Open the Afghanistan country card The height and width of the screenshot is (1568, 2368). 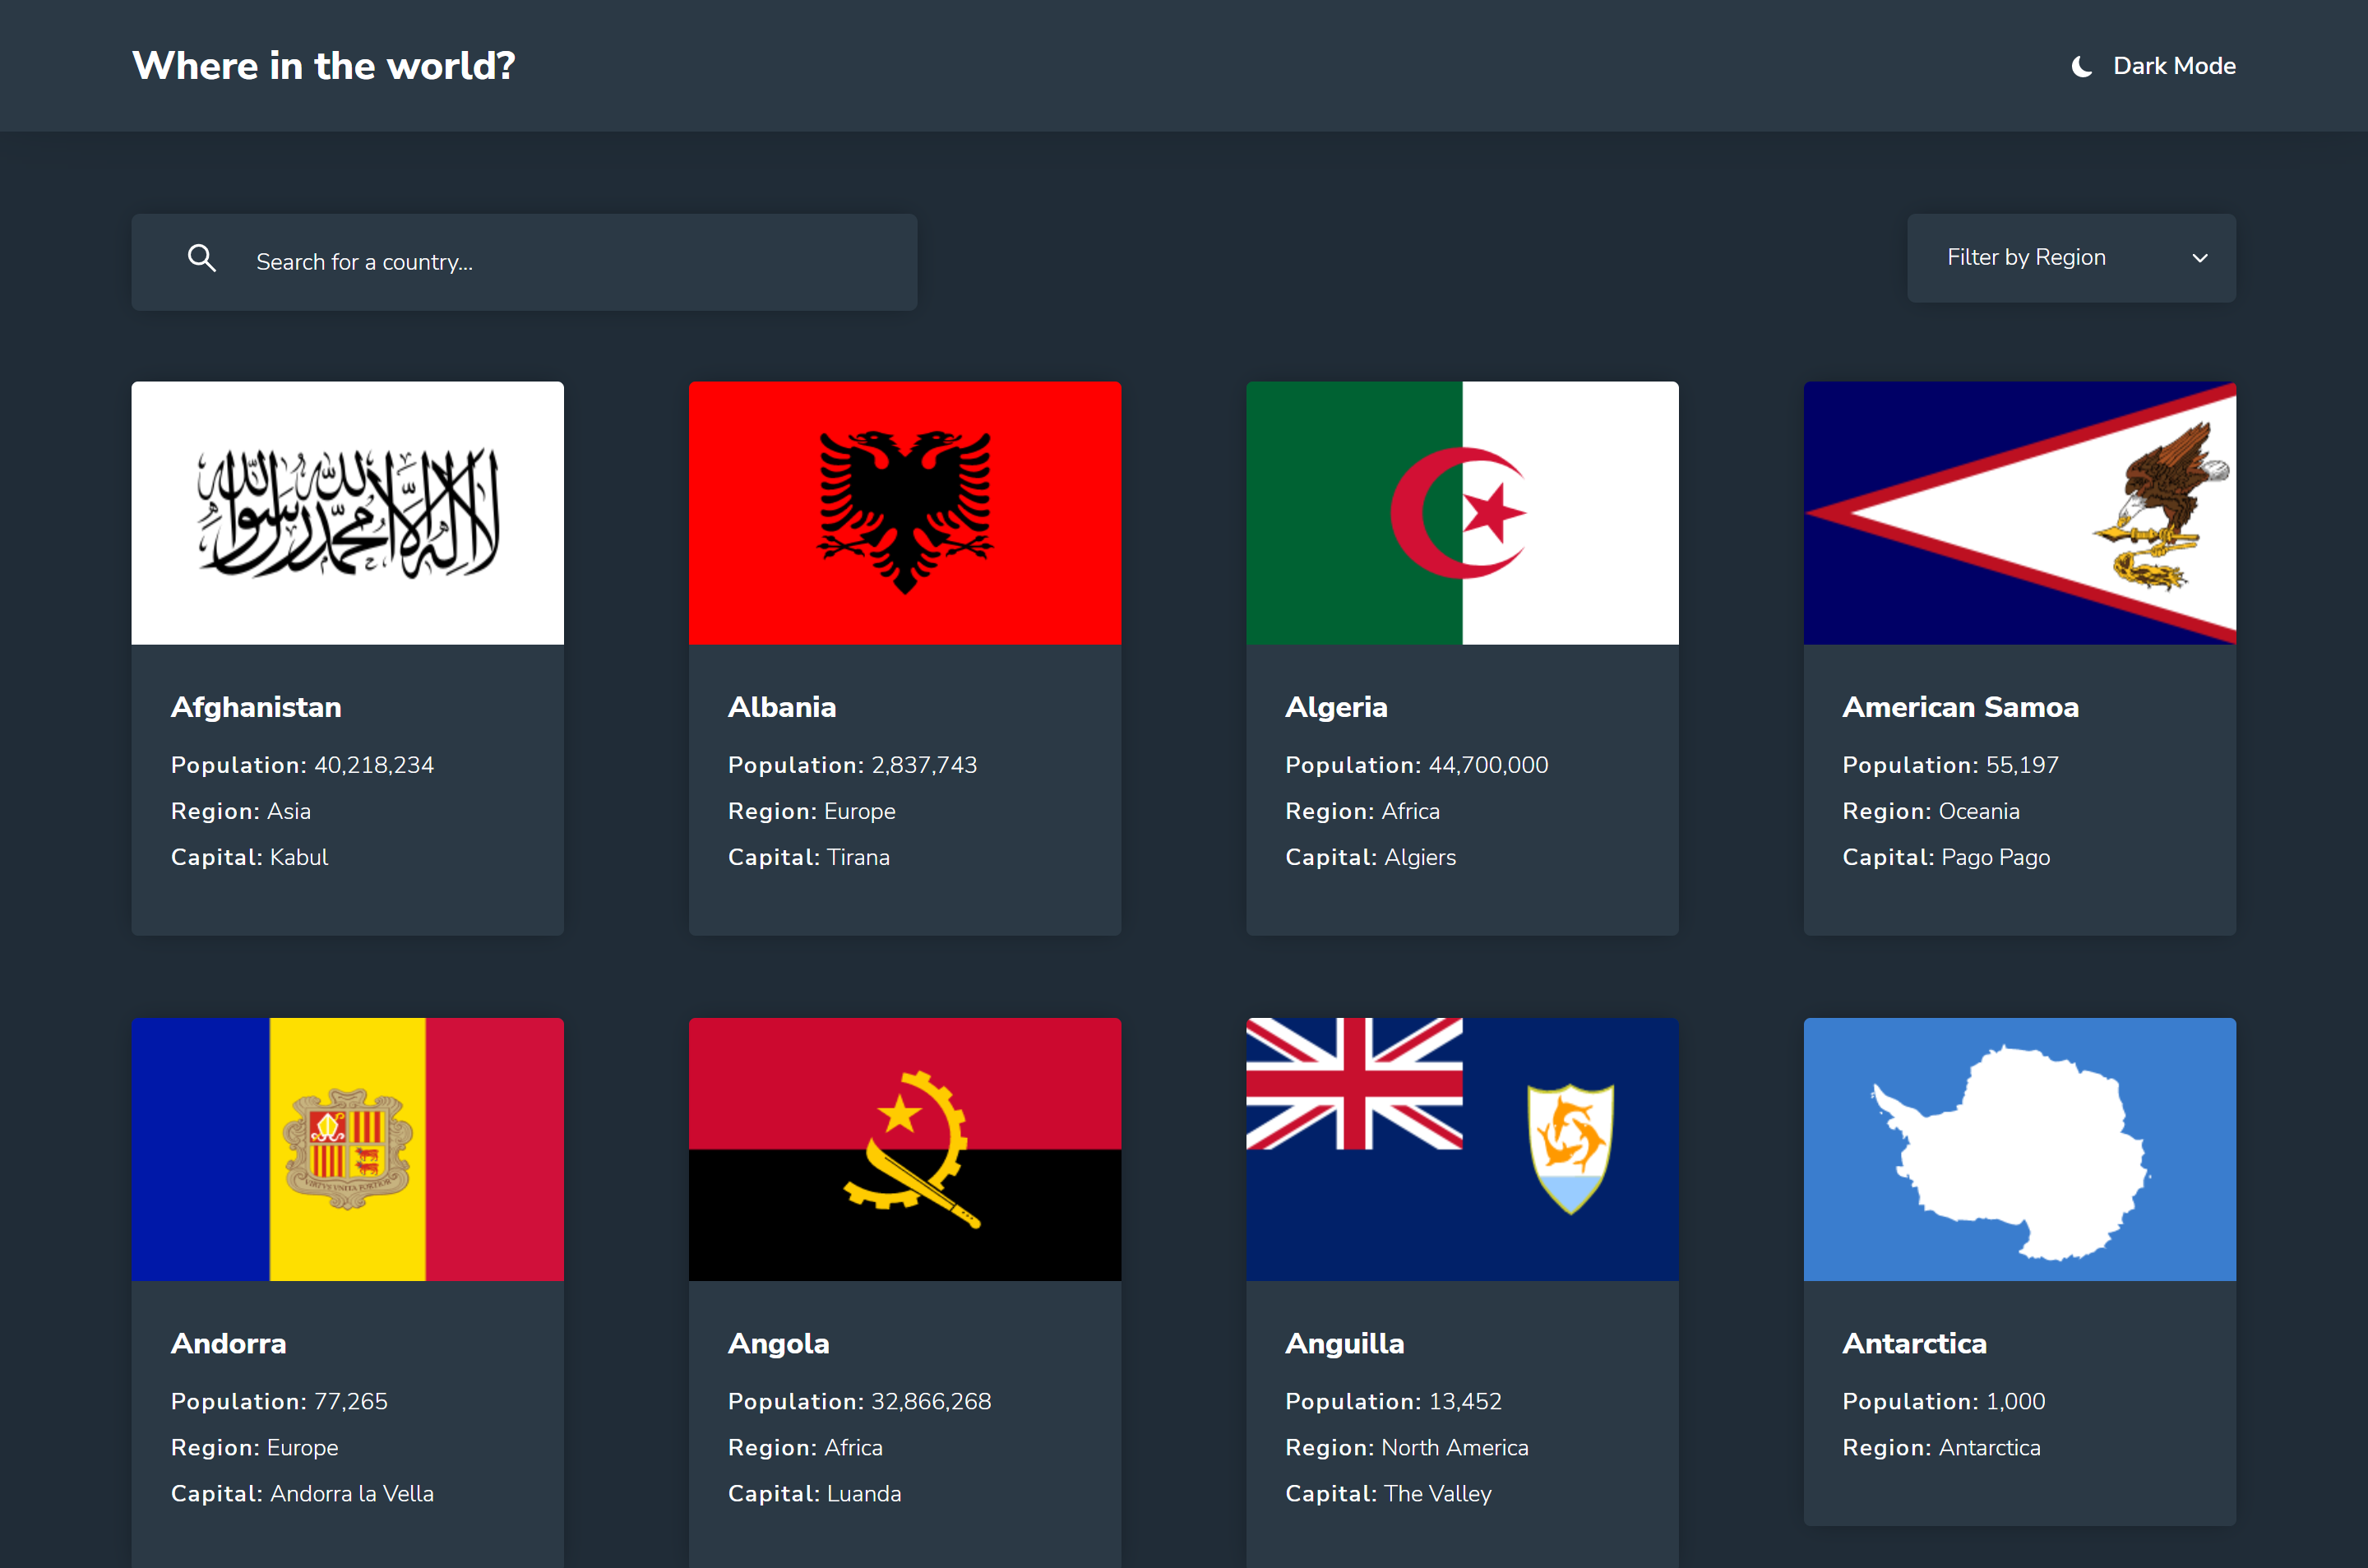click(347, 658)
